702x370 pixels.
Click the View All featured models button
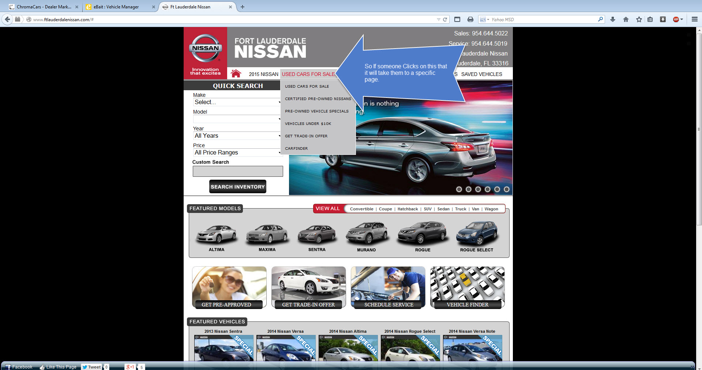328,209
